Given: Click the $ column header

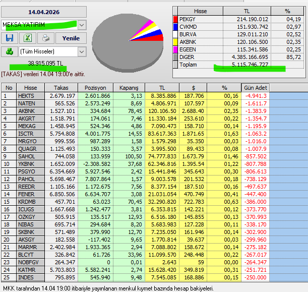Looking at the screenshot, I should 193,88.
